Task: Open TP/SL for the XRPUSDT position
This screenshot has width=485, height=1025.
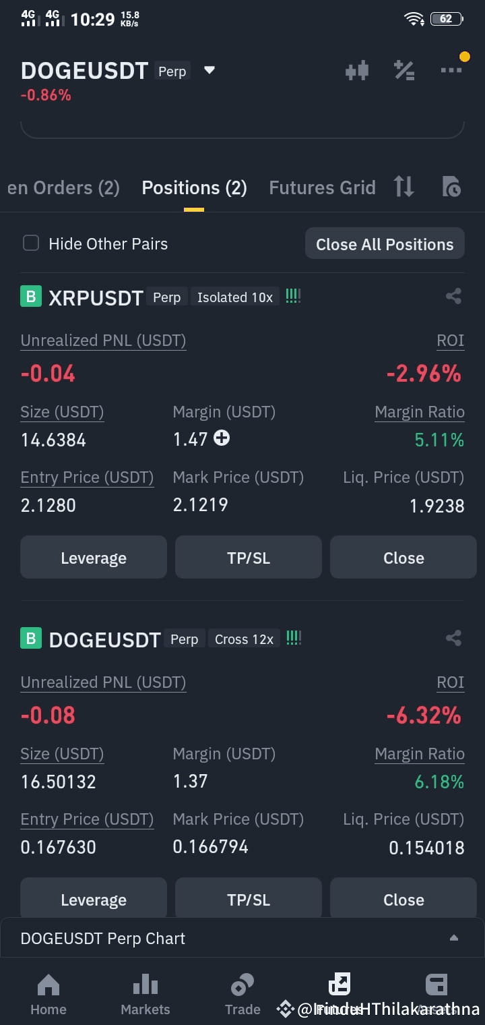Action: pyautogui.click(x=249, y=558)
